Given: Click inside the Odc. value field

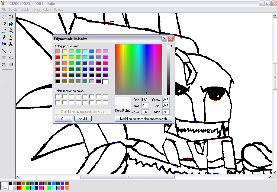Looking at the screenshot, I should 145,100.
